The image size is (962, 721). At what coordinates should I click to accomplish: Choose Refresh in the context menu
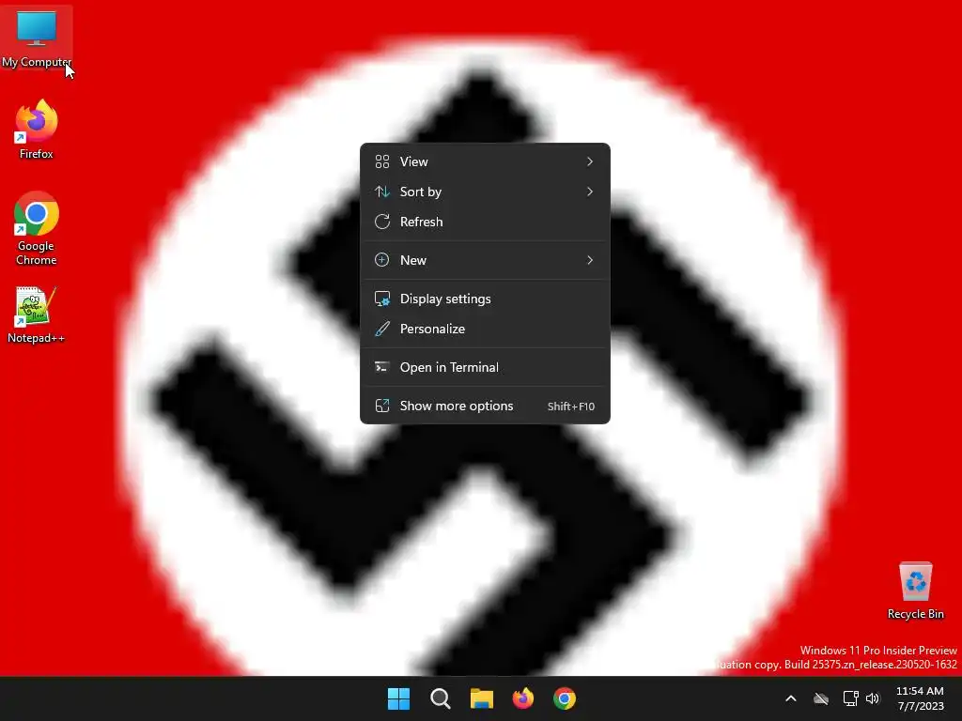485,222
